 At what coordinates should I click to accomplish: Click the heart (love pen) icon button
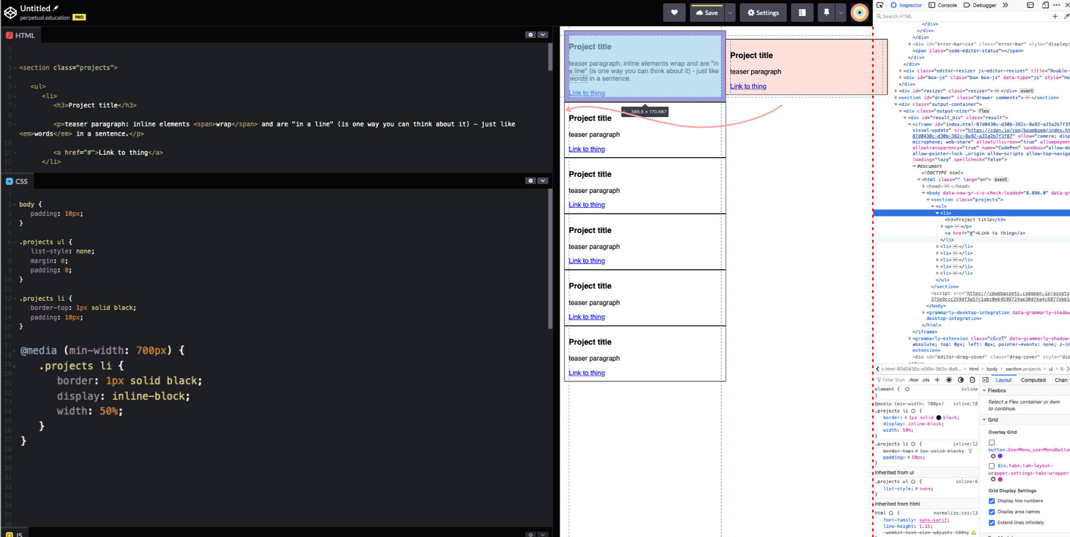pos(674,13)
